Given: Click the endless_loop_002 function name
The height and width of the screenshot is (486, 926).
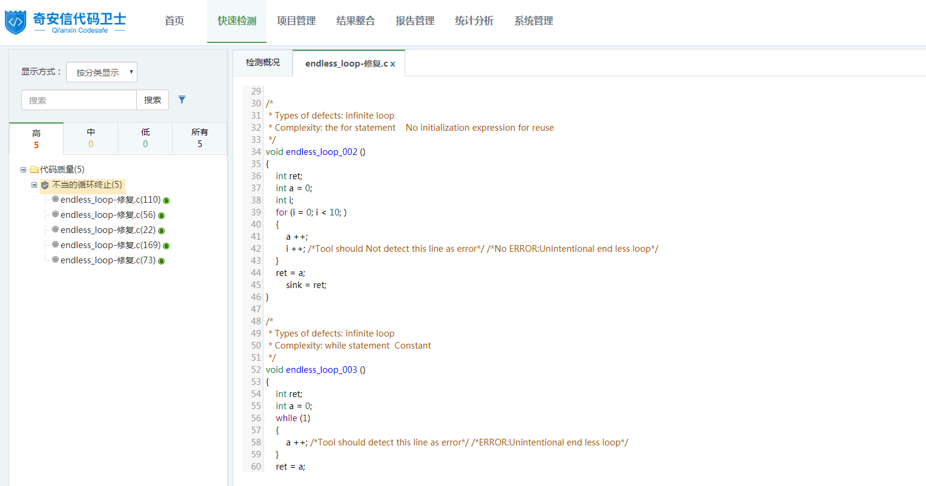Looking at the screenshot, I should (x=322, y=152).
